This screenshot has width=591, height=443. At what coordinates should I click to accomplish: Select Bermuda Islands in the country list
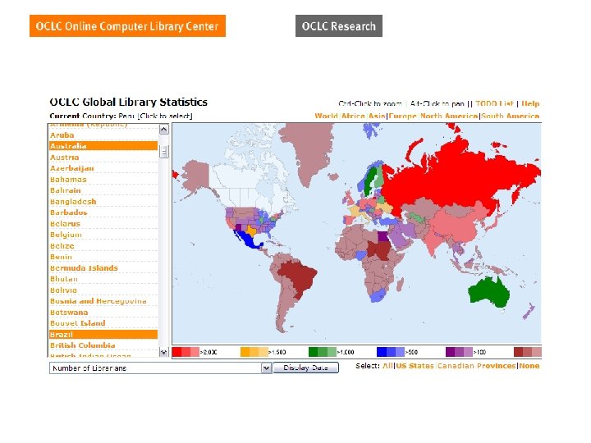tap(103, 267)
